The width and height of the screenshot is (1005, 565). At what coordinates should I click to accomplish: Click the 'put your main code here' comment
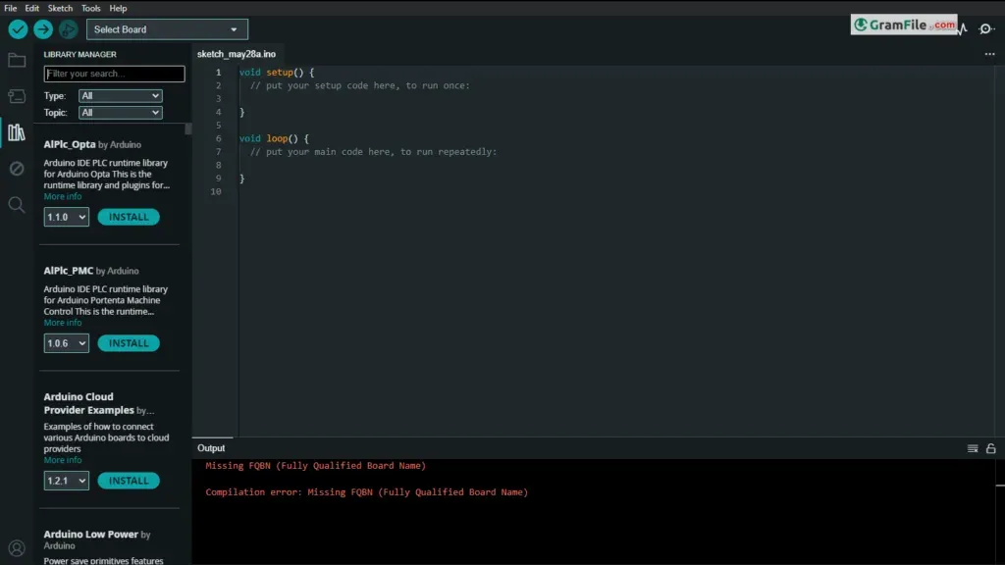[374, 152]
